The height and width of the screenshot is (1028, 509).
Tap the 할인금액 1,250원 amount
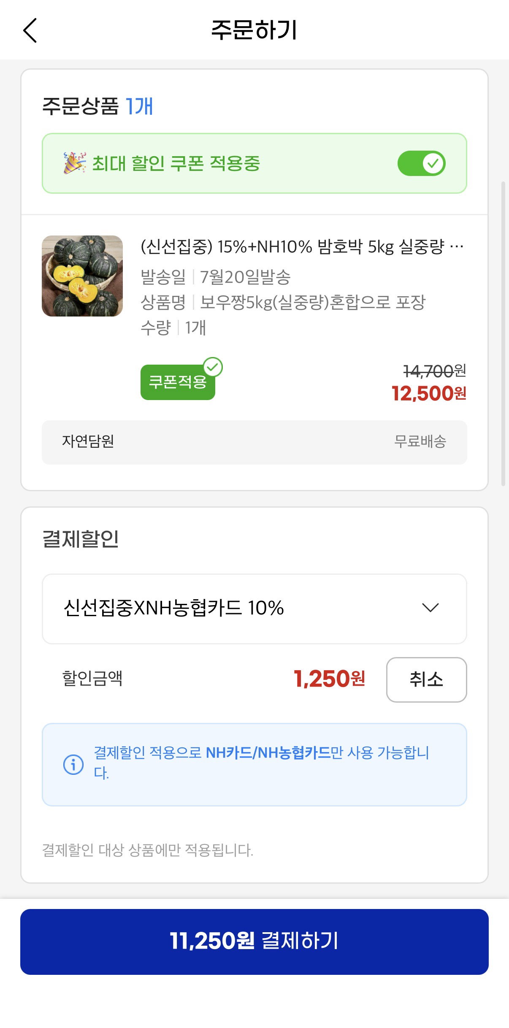pyautogui.click(x=329, y=679)
